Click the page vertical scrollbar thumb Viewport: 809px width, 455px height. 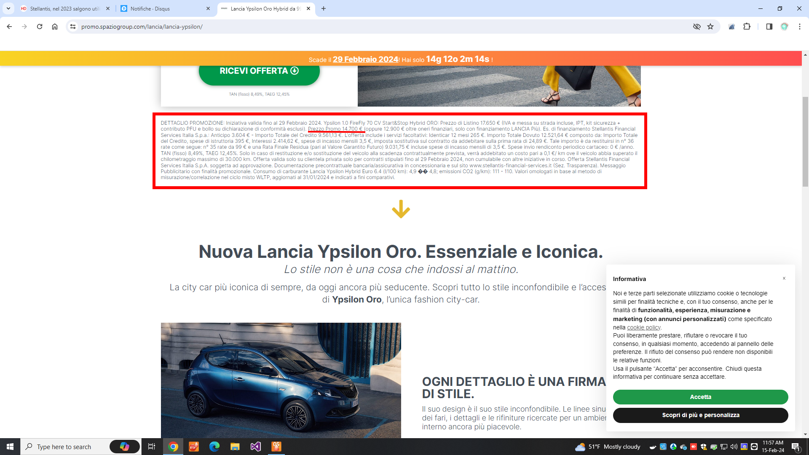point(806,141)
